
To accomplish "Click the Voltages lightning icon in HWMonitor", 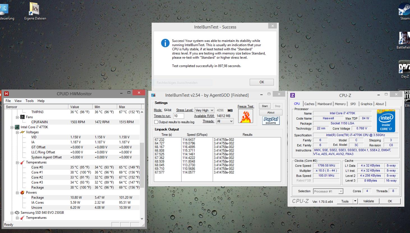I will tap(22, 132).
